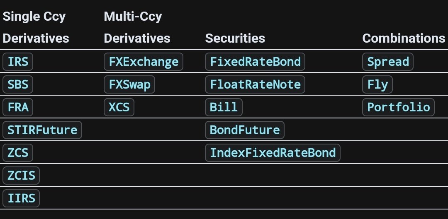Open the FXExchange link
The image size is (448, 219).
(x=144, y=62)
